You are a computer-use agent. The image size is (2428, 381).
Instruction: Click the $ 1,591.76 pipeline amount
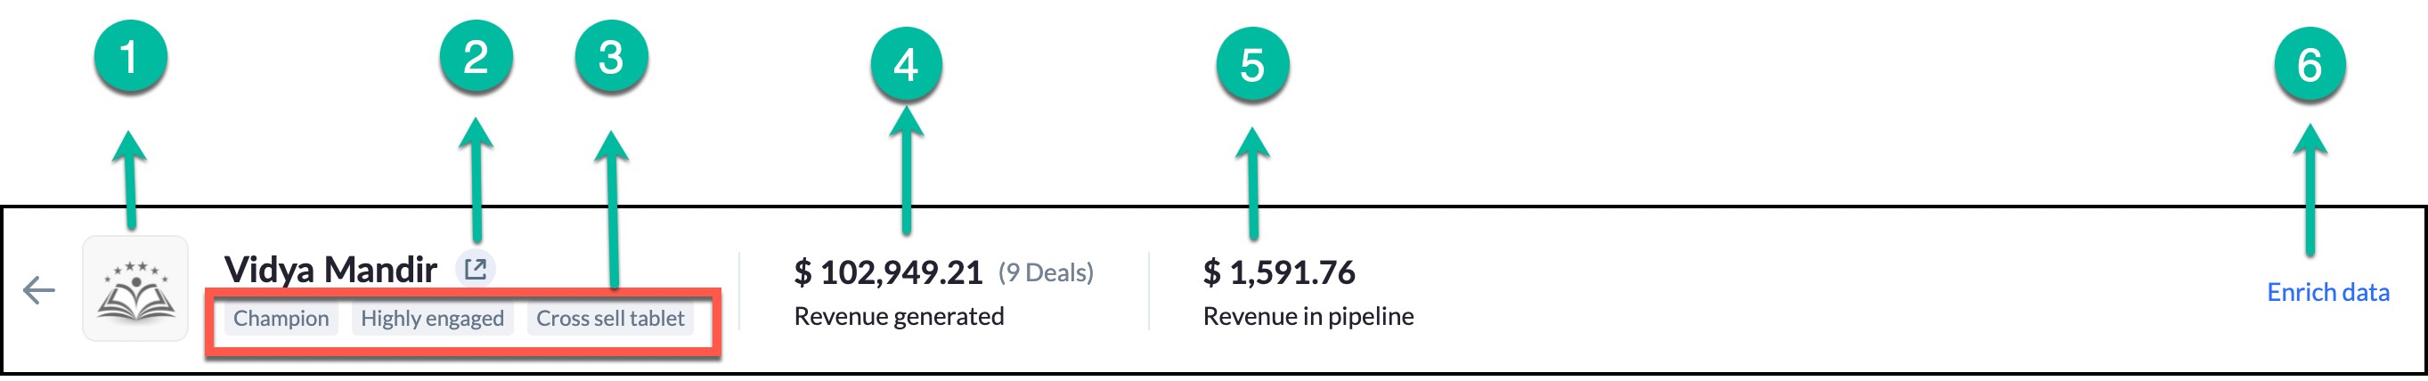(x=1278, y=272)
